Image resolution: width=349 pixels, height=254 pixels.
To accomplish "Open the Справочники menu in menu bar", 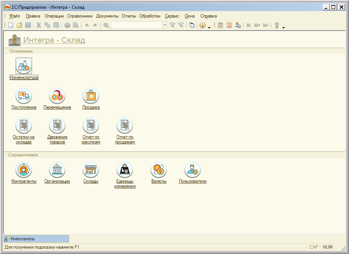I will point(80,16).
